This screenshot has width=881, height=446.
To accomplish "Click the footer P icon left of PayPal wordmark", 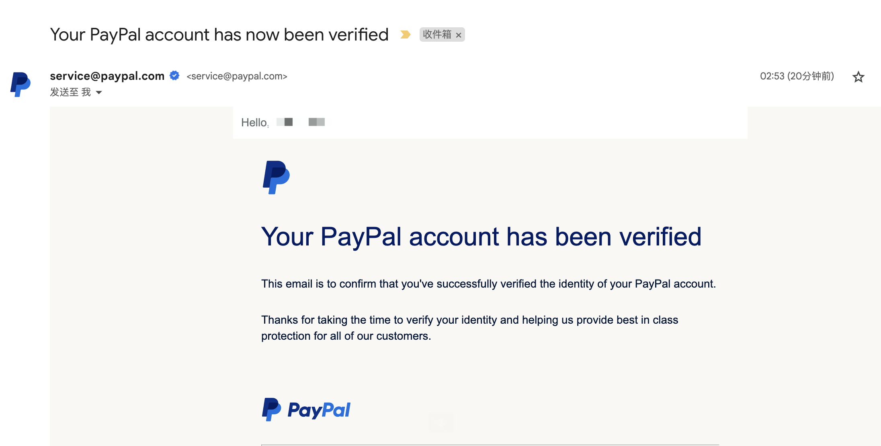I will [271, 410].
